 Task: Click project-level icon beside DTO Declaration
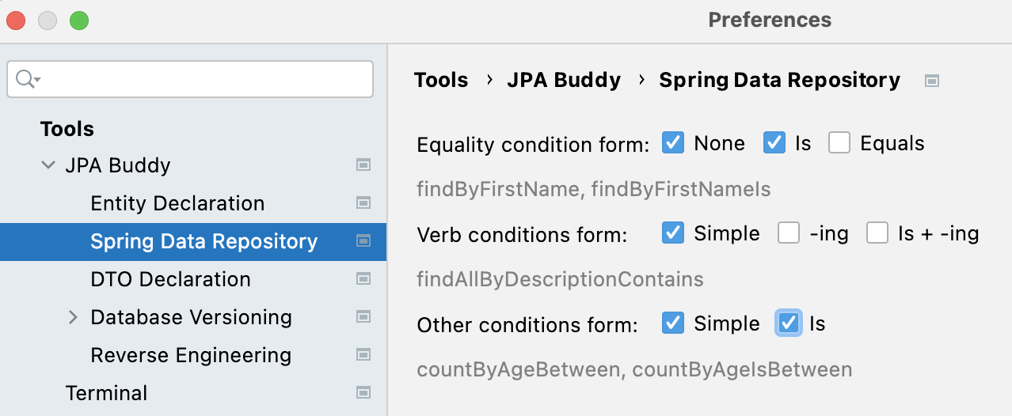pyautogui.click(x=363, y=279)
